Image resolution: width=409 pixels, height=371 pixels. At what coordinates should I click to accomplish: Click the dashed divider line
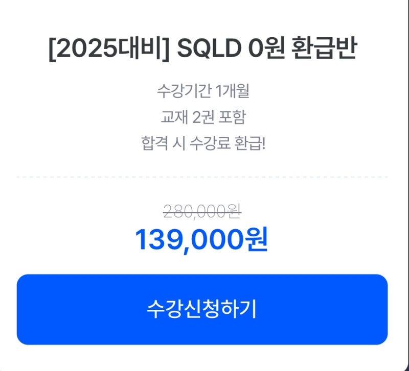coord(204,176)
